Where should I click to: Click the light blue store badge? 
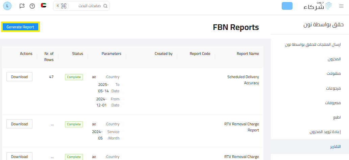287,6
